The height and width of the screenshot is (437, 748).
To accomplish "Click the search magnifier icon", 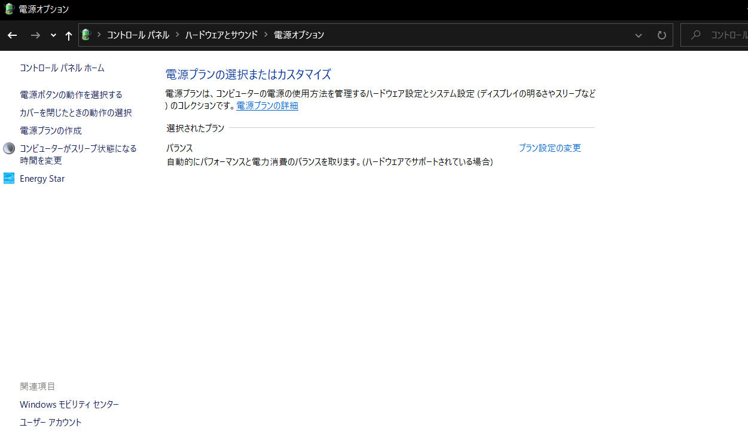I will coord(695,35).
